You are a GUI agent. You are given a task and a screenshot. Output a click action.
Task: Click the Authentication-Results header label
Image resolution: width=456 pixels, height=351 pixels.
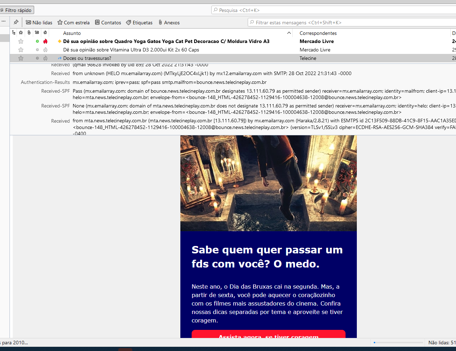click(45, 82)
